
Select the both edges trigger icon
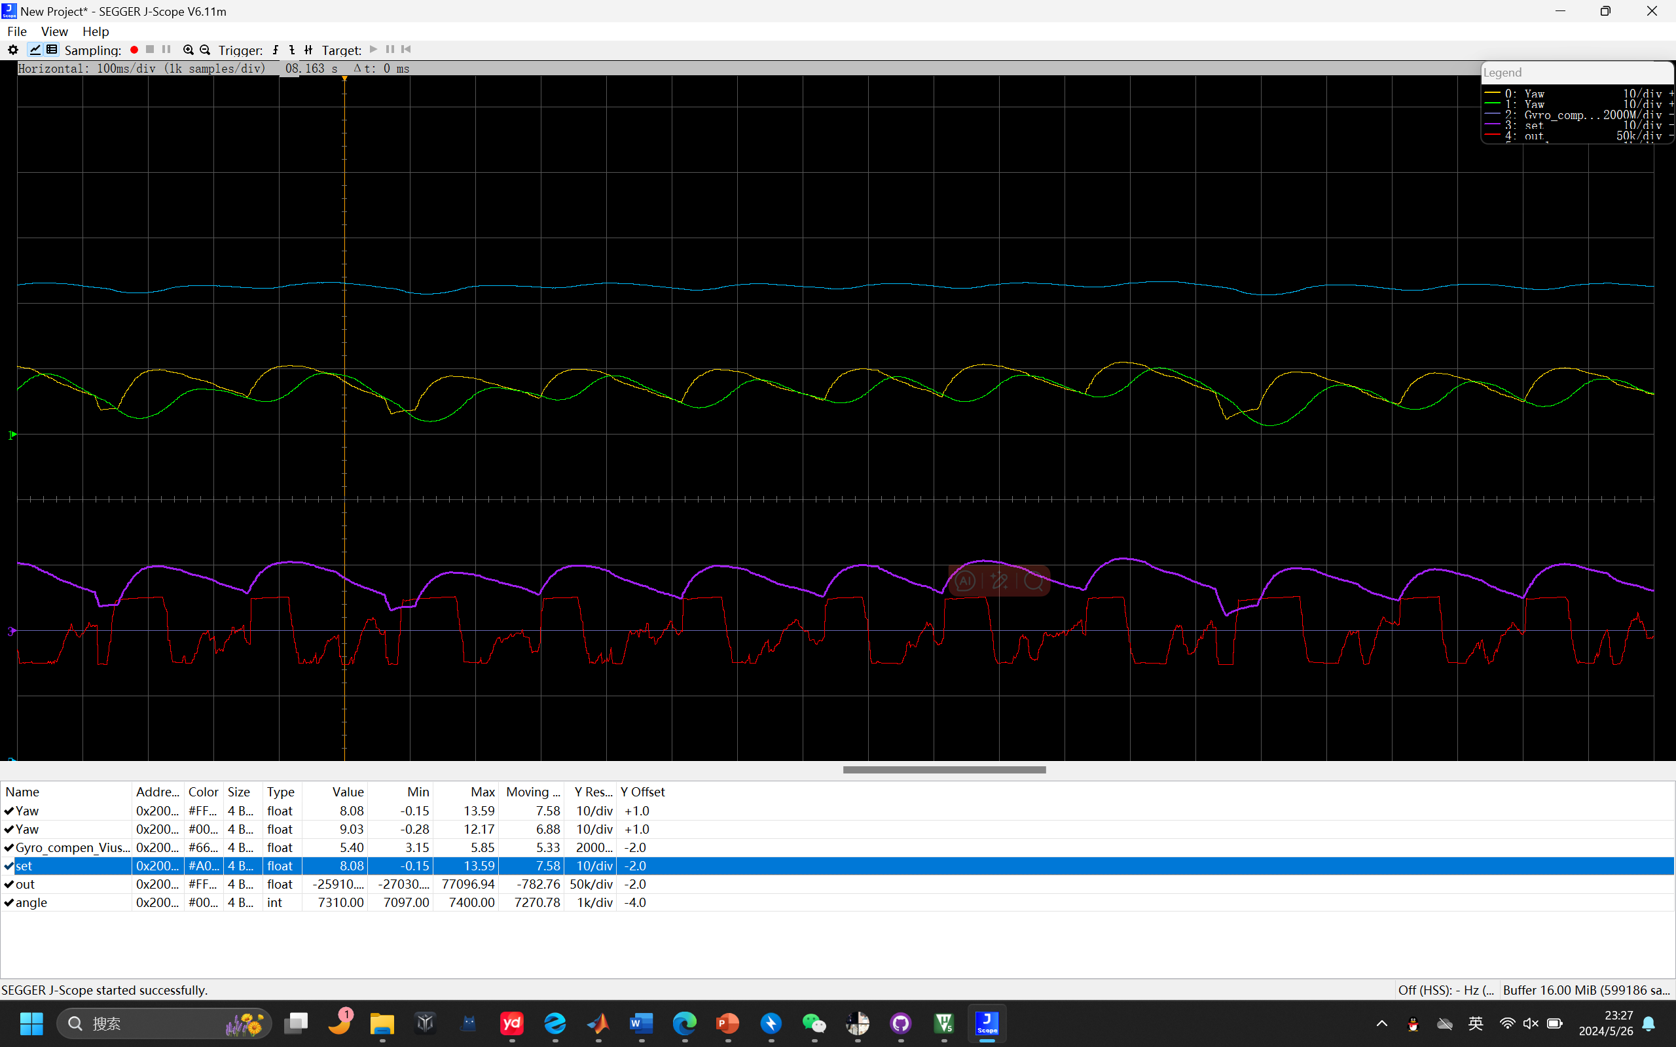(308, 50)
